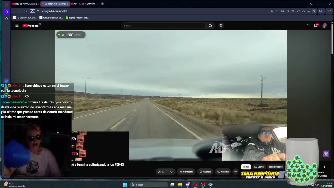The height and width of the screenshot is (188, 334).
Task: Open the AD channel watermark on video
Action: 326,154
